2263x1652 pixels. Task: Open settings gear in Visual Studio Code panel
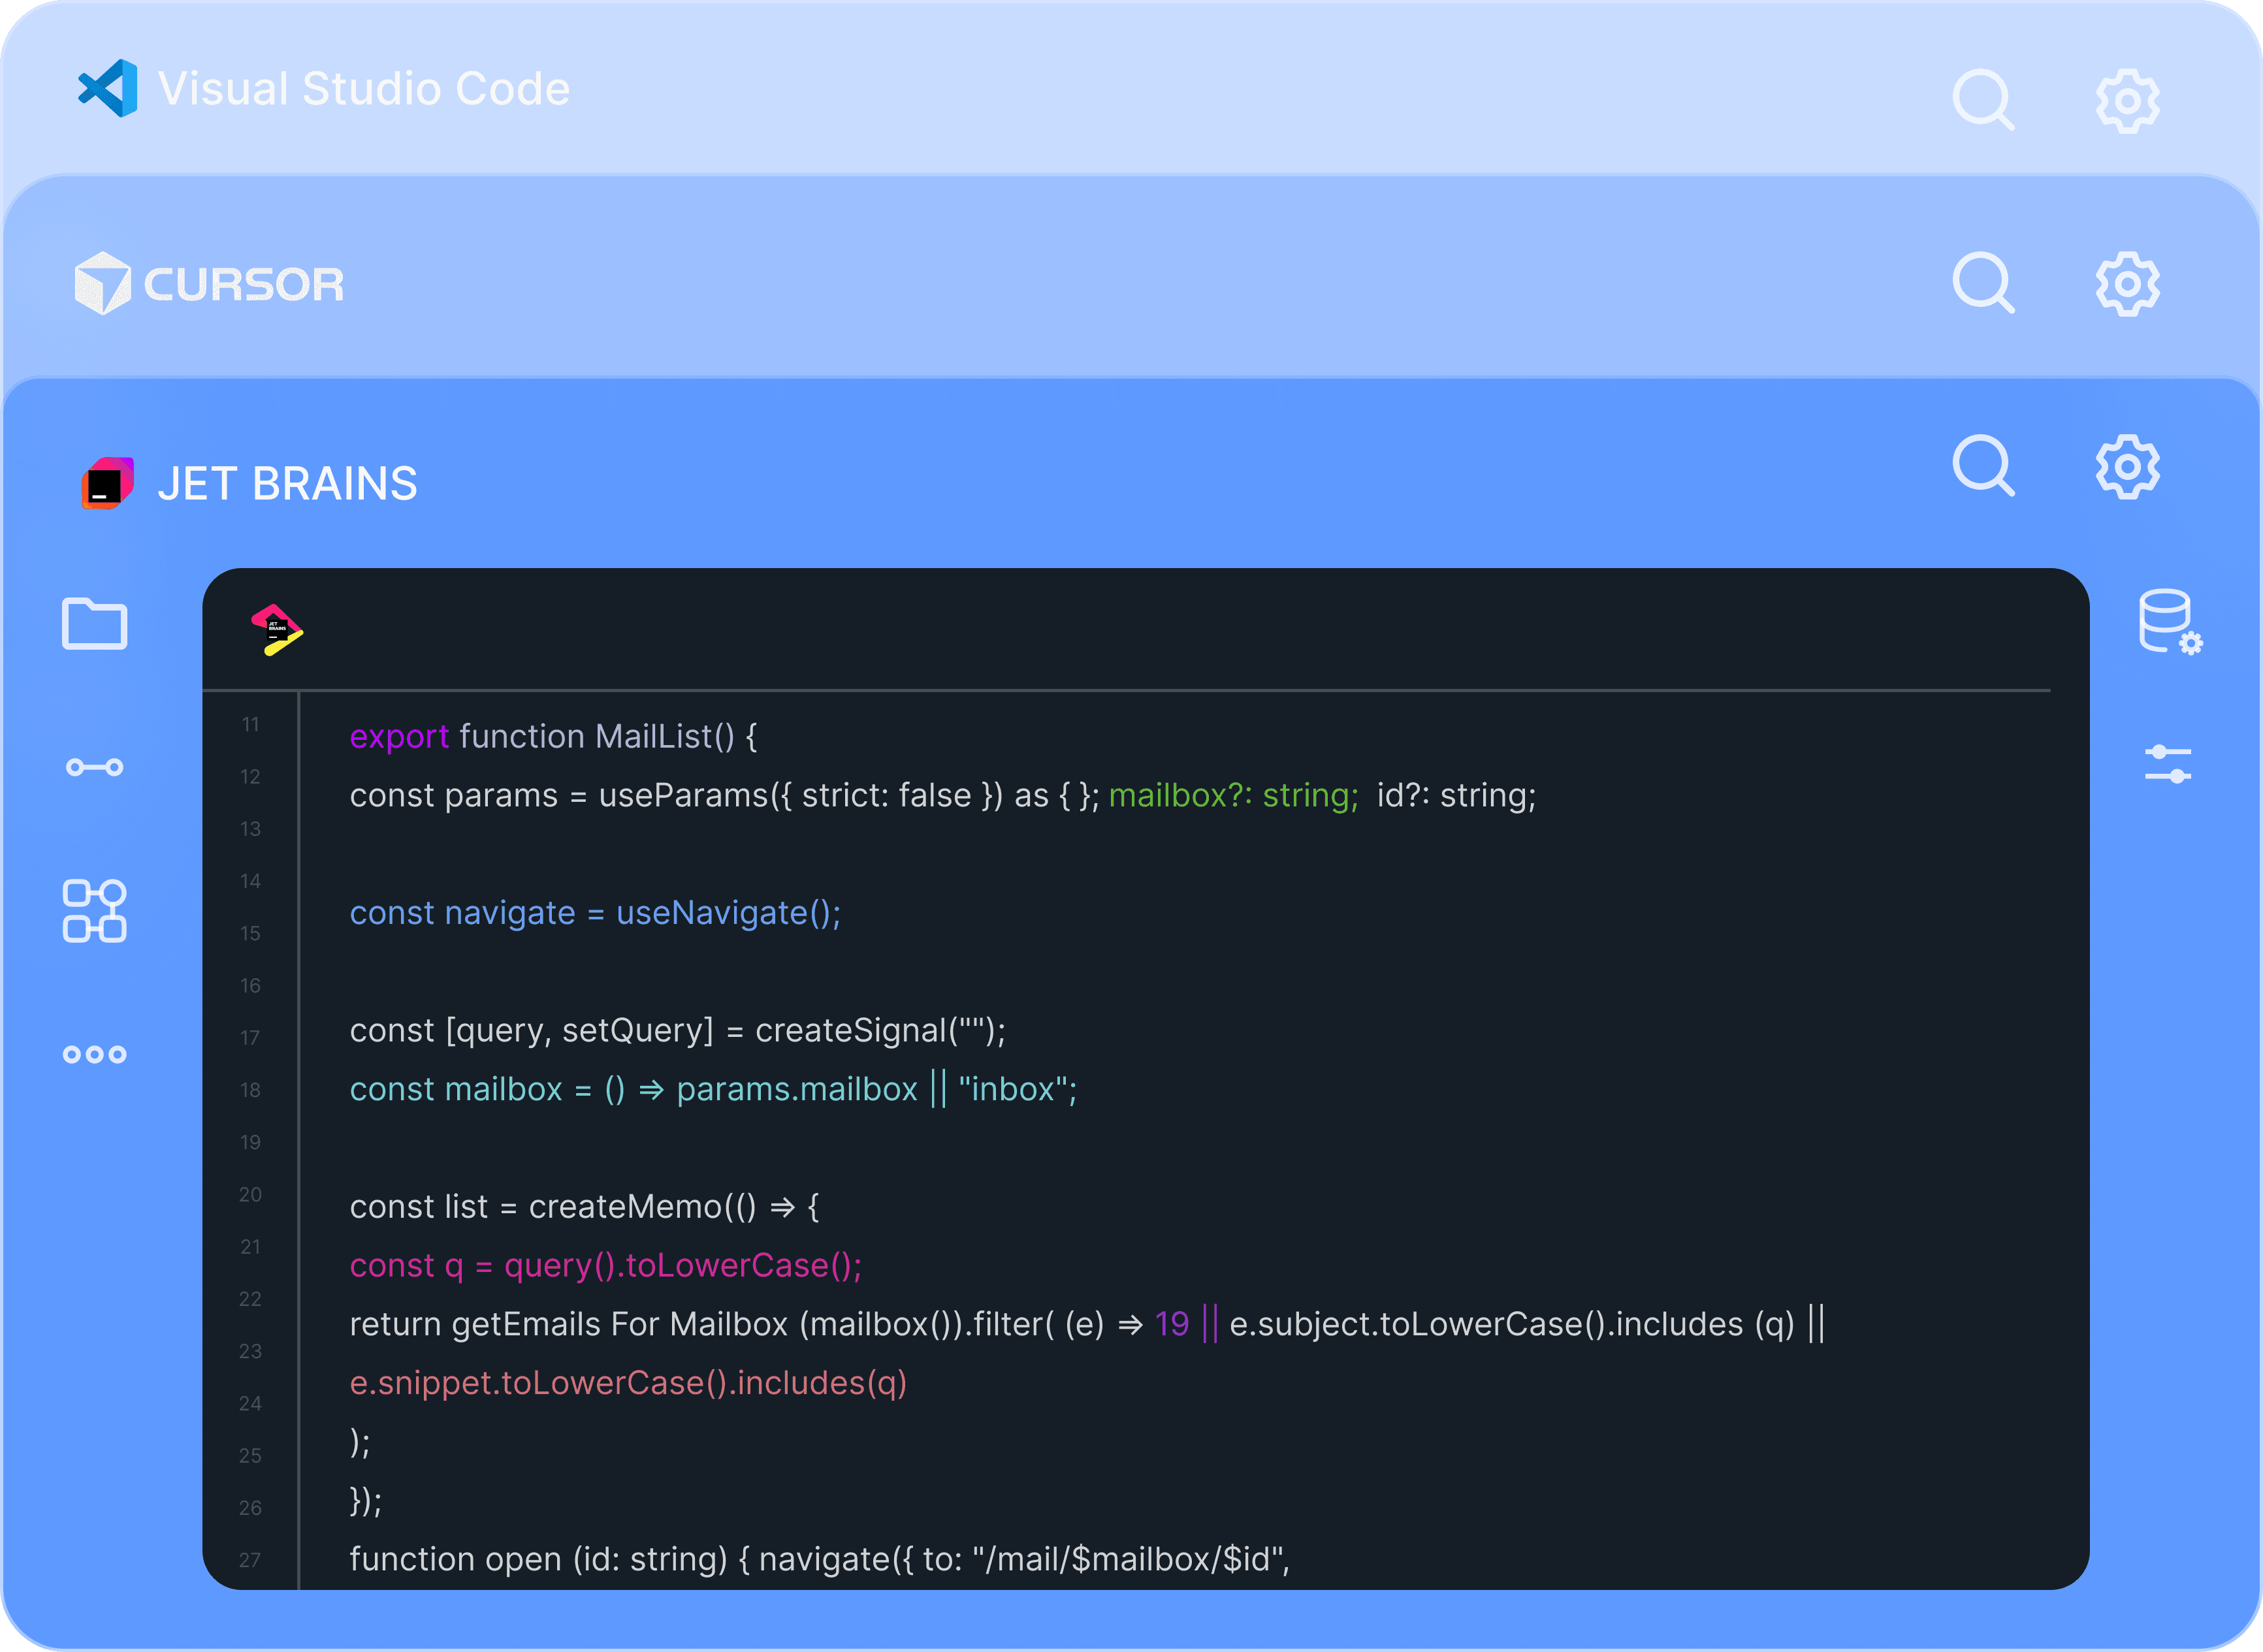pos(2127,100)
